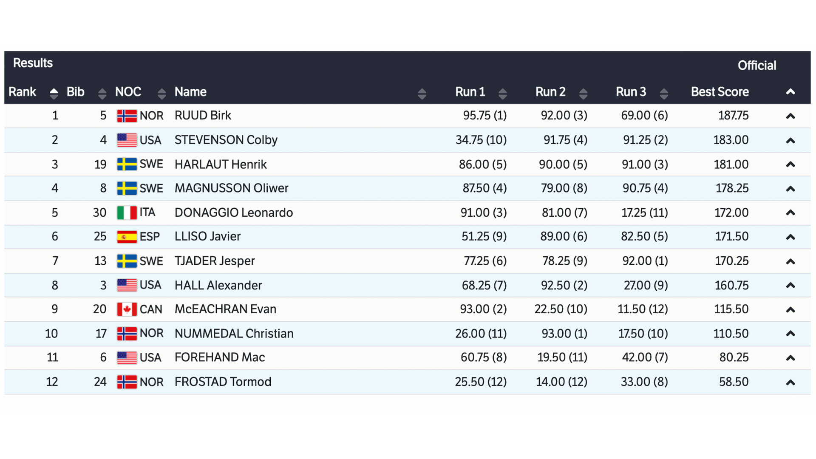Select Run 2 score 93.00 (1)

(x=564, y=334)
